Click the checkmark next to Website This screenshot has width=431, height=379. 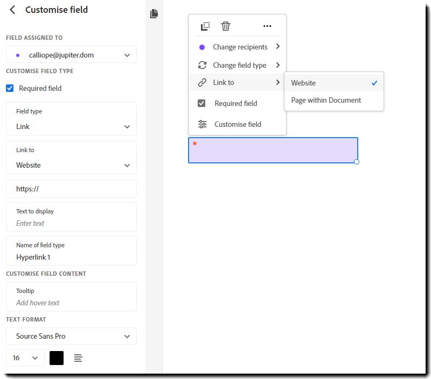(374, 83)
